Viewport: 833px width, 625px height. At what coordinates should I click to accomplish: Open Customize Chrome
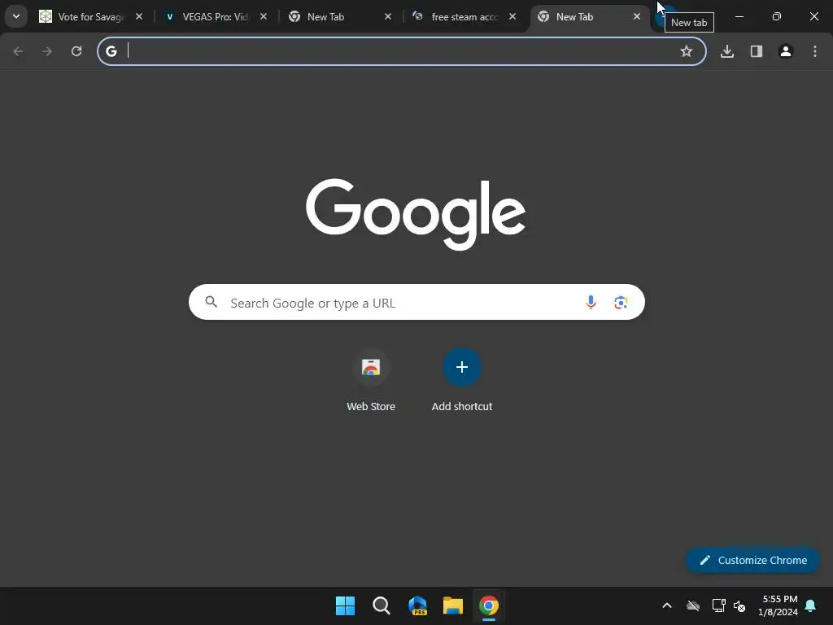[752, 560]
